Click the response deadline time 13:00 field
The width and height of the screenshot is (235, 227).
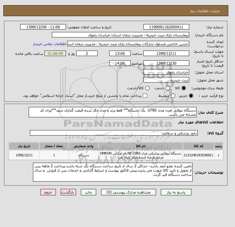[120, 53]
